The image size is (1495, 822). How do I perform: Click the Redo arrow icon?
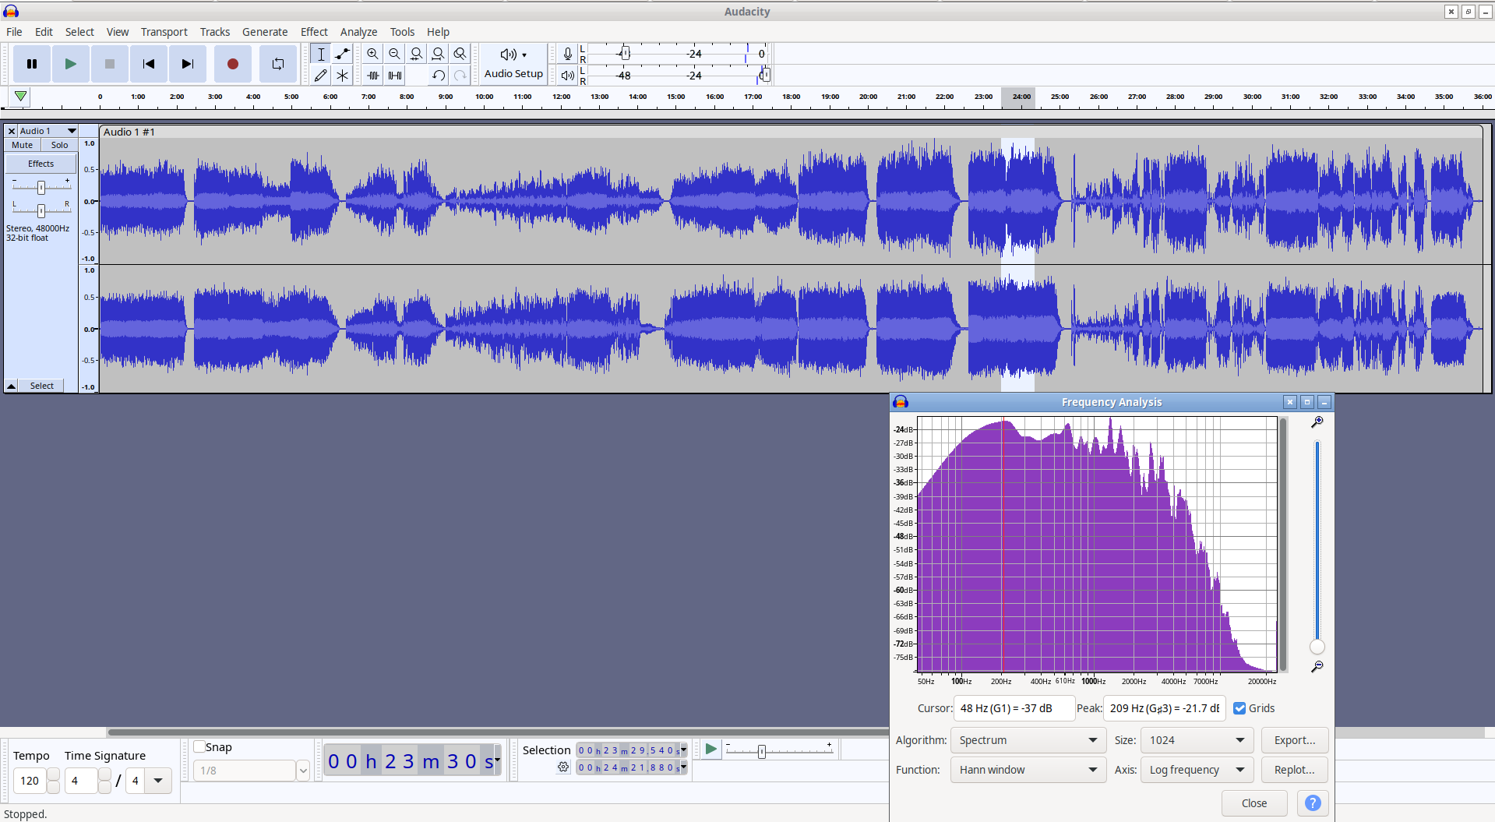click(460, 76)
